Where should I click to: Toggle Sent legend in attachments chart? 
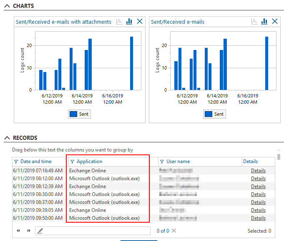79,114
